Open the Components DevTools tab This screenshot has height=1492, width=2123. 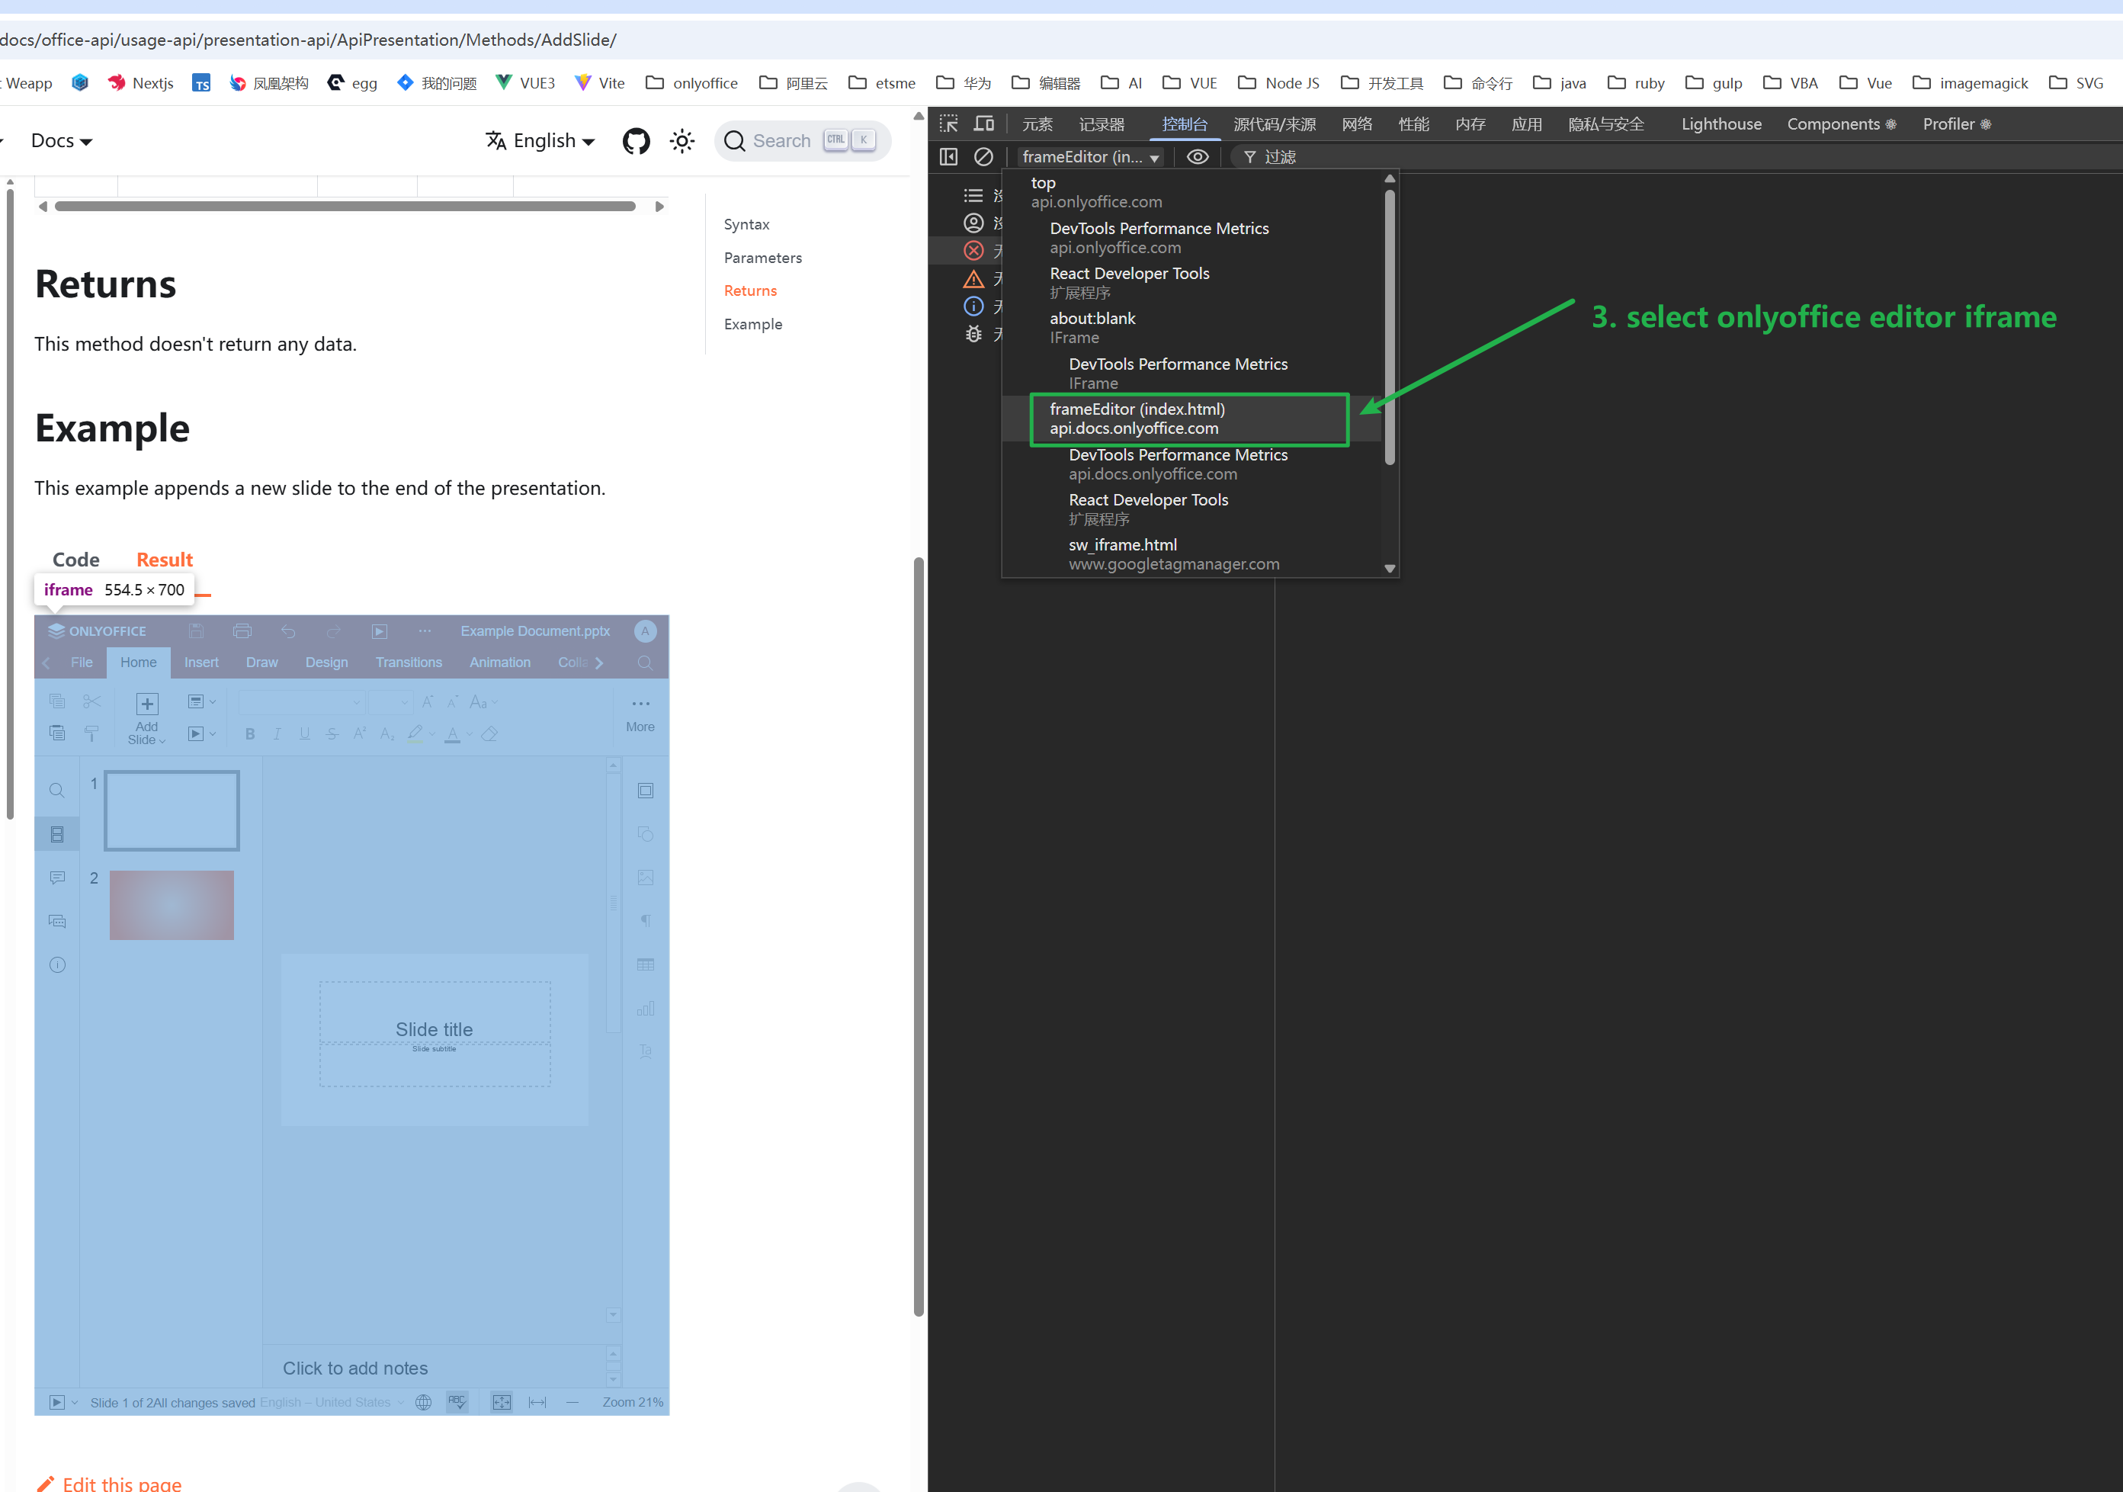pos(1841,124)
